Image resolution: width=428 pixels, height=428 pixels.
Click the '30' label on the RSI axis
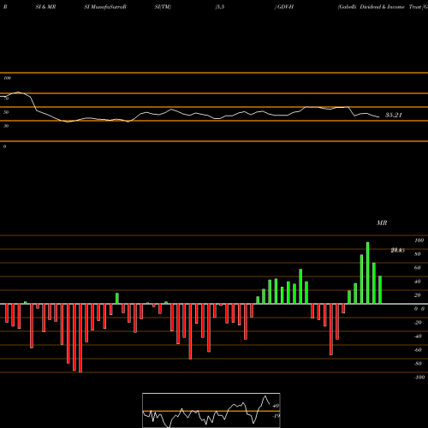point(6,126)
